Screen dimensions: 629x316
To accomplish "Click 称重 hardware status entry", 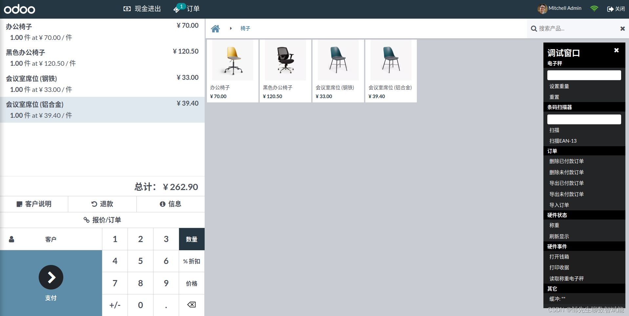I will (554, 225).
